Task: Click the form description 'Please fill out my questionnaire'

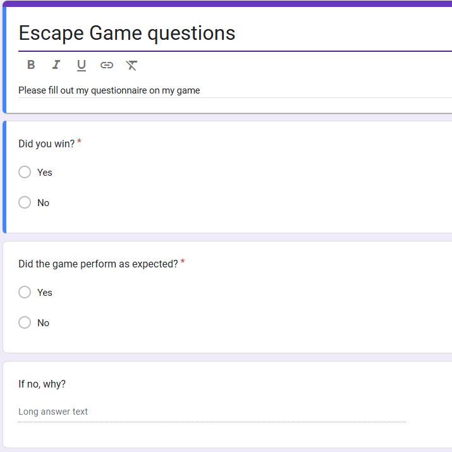Action: pos(109,90)
